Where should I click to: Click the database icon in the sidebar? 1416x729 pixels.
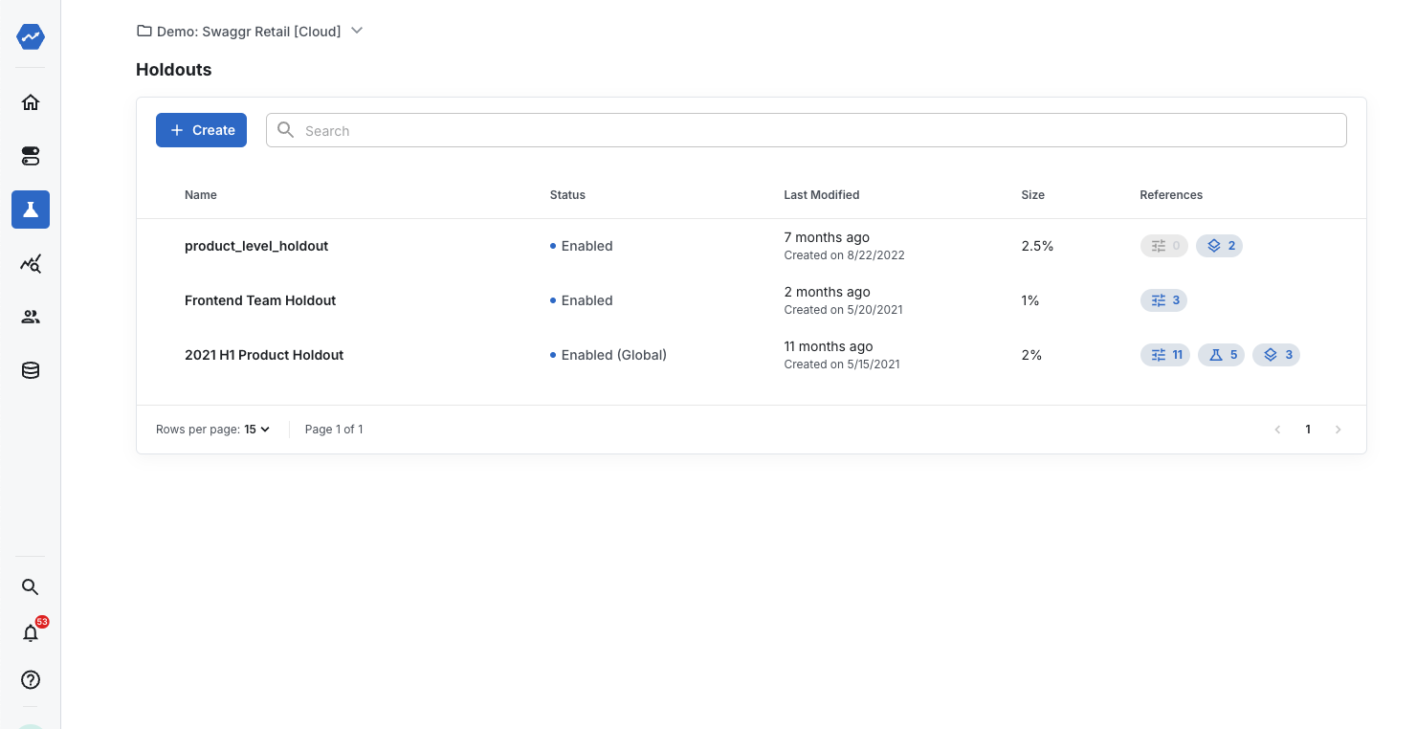[x=30, y=369]
